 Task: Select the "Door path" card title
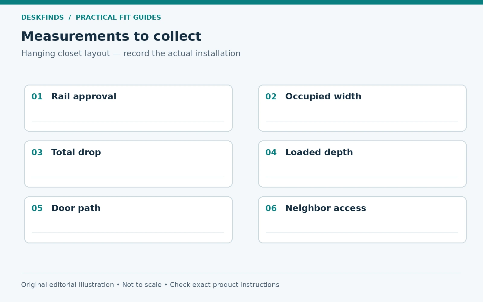(76, 208)
